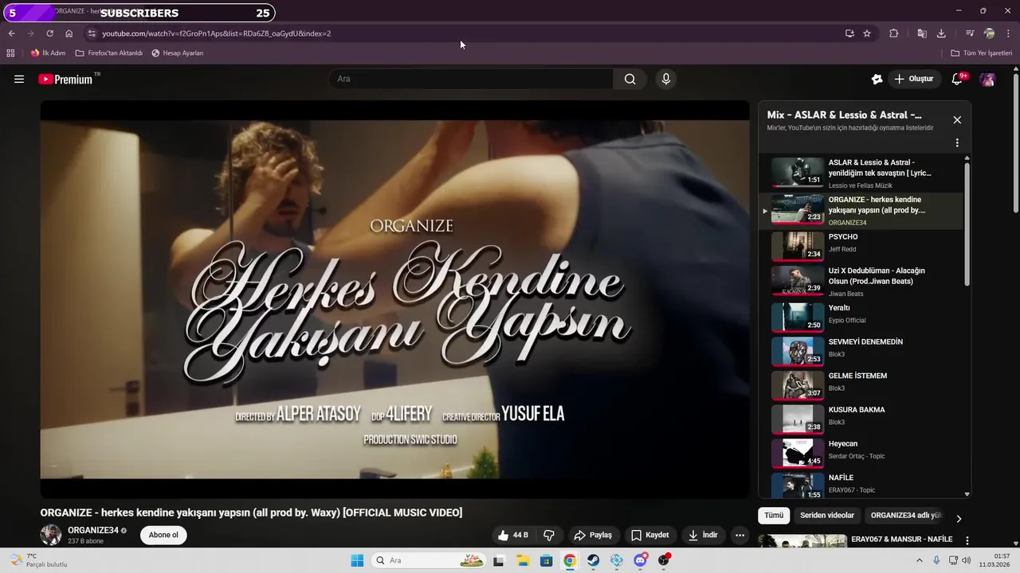Screen dimensions: 1020x573
Task: View site information icon beside the URL
Action: tap(92, 33)
